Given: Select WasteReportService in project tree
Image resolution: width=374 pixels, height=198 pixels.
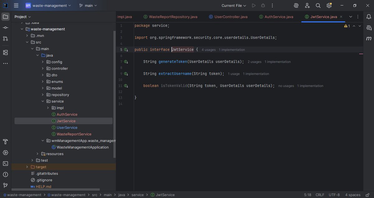Looking at the screenshot, I should [74, 134].
